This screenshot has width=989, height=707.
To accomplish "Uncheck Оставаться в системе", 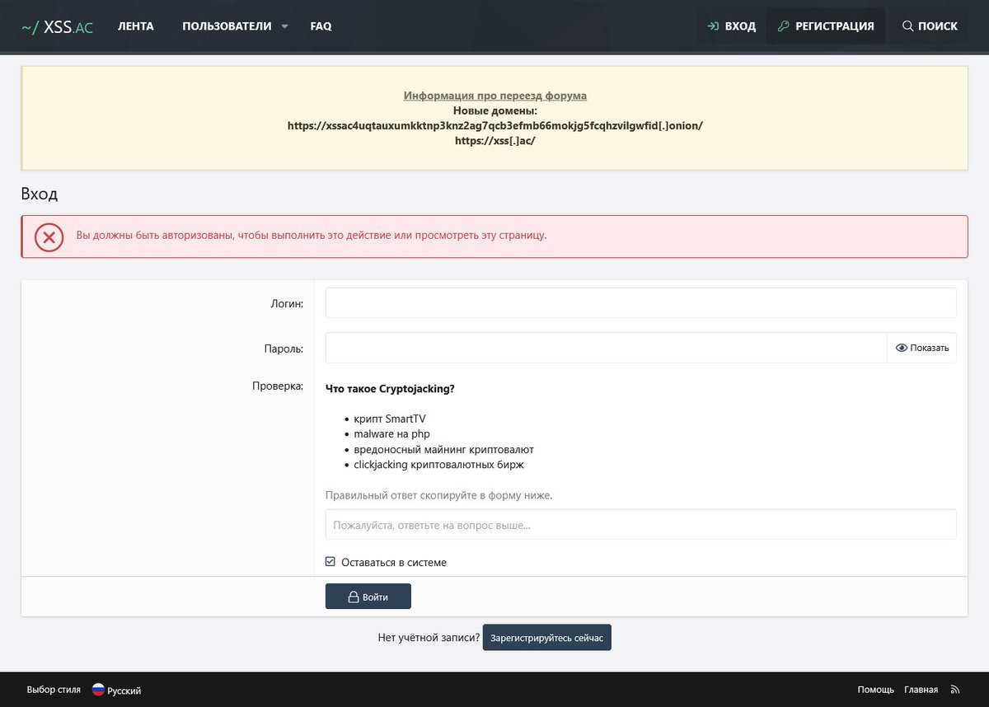I will click(x=330, y=561).
